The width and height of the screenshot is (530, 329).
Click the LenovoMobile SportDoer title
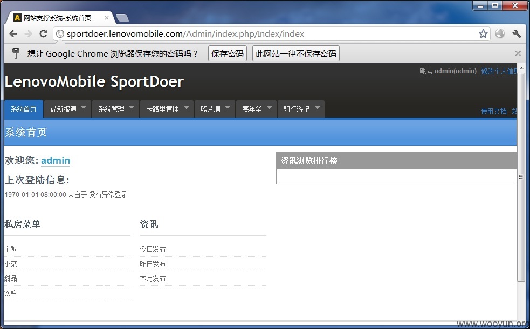(94, 81)
